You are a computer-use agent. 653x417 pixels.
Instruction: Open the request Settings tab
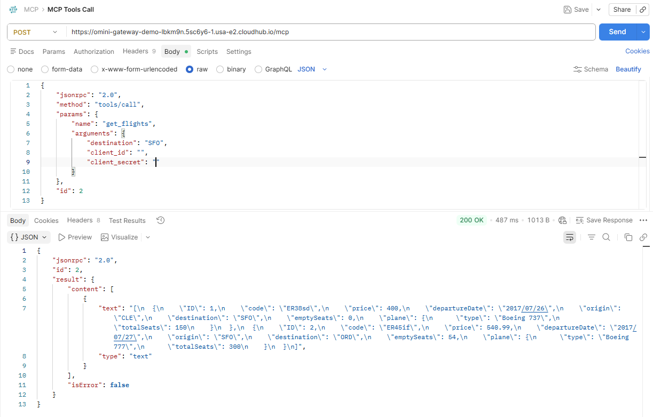click(239, 52)
